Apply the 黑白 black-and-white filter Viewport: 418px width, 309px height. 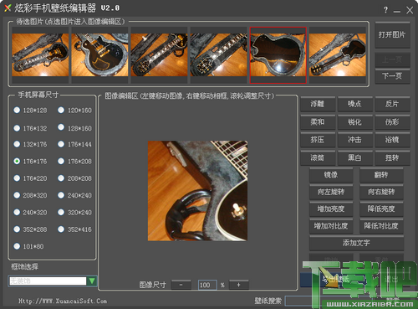pyautogui.click(x=354, y=157)
